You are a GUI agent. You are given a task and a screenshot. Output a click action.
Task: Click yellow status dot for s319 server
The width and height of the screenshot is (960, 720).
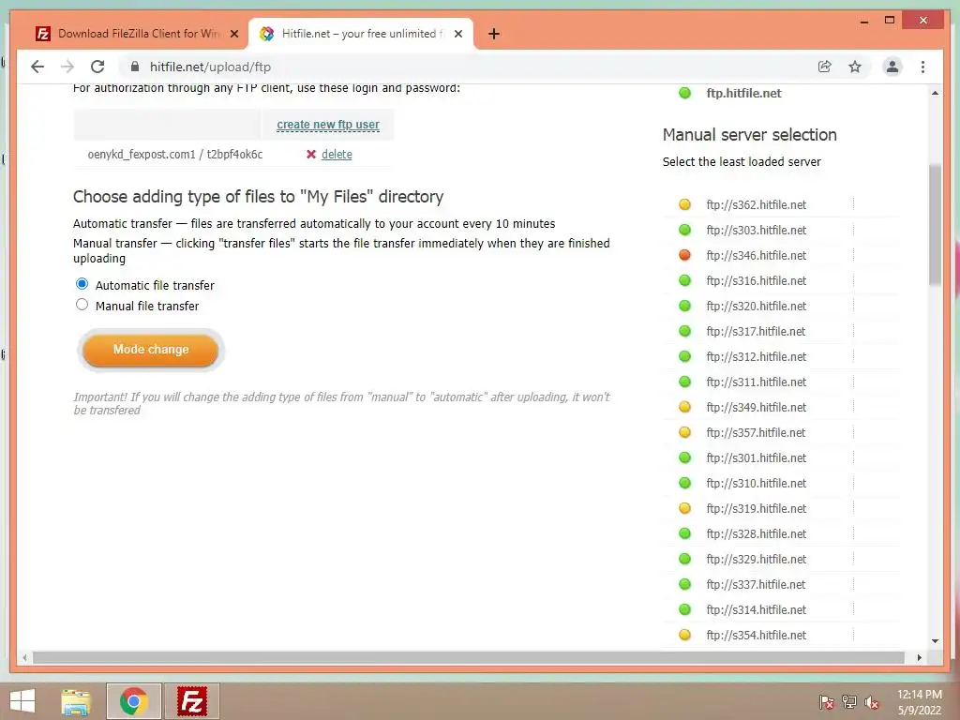click(685, 508)
